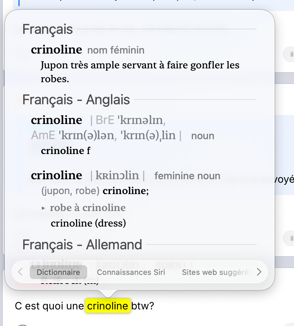Click the (jupon, robe) crinoline sense line

point(95,191)
